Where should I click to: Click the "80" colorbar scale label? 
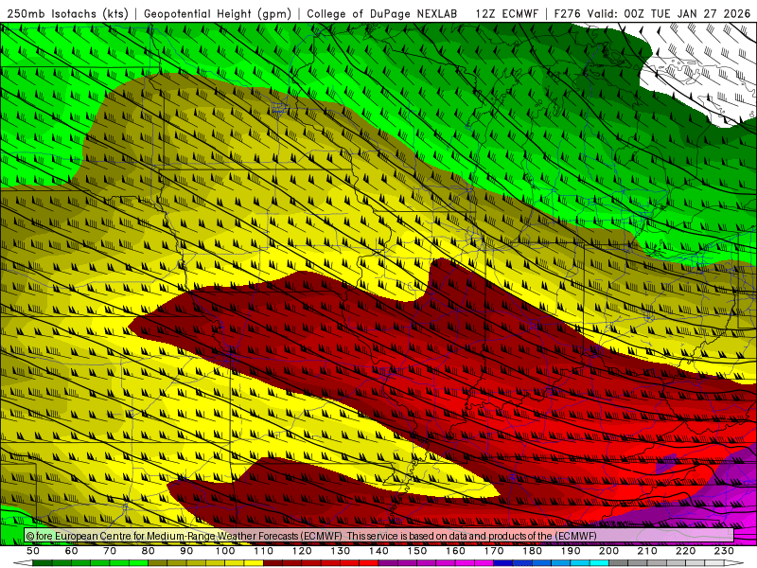[x=148, y=551]
